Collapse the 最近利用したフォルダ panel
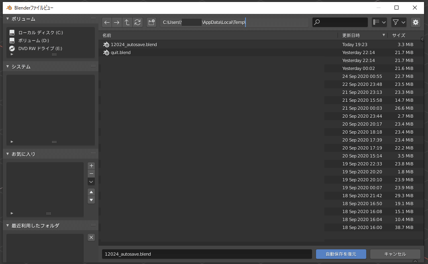Screen dimensions: 428x264 pyautogui.click(x=8, y=225)
